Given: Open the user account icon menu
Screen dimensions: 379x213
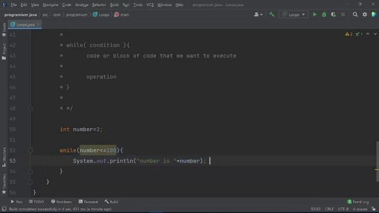Looking at the screenshot, I should click(x=258, y=15).
